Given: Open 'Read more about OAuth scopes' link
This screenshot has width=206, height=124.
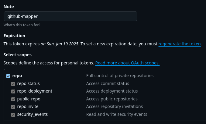Looking at the screenshot, I should (127, 63).
